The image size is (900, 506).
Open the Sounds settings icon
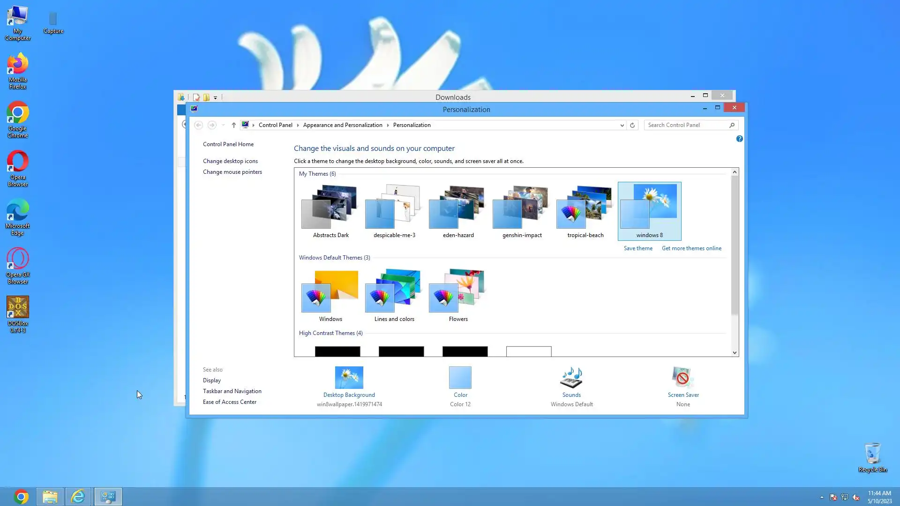[x=571, y=378]
